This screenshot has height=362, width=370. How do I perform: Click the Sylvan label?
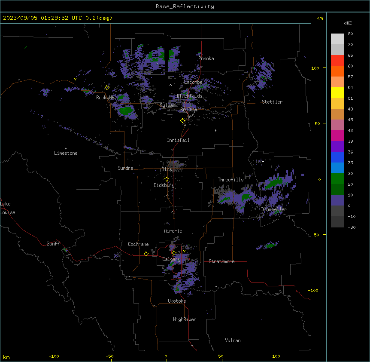pyautogui.click(x=167, y=105)
